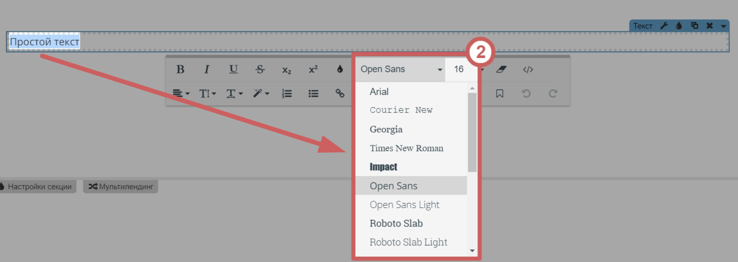Image resolution: width=738 pixels, height=262 pixels.
Task: Toggle italic text formatting
Action: click(x=207, y=70)
